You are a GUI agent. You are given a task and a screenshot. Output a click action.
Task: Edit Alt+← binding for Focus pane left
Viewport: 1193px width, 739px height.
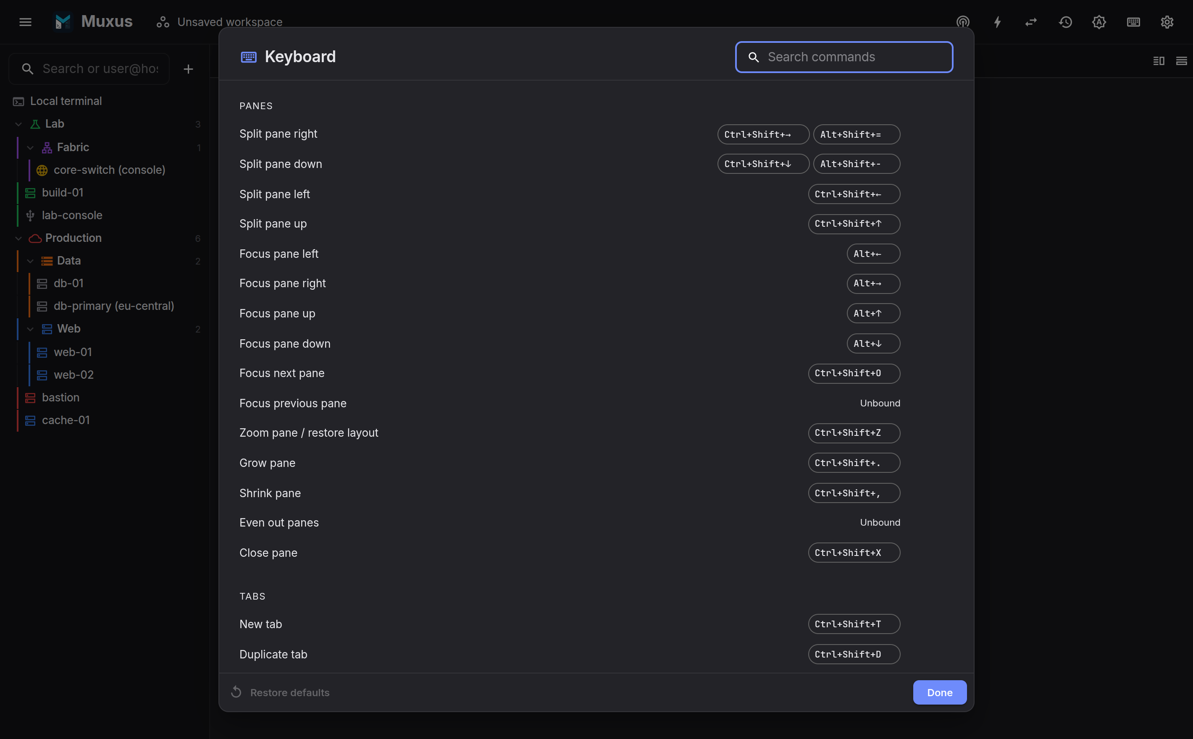coord(873,254)
